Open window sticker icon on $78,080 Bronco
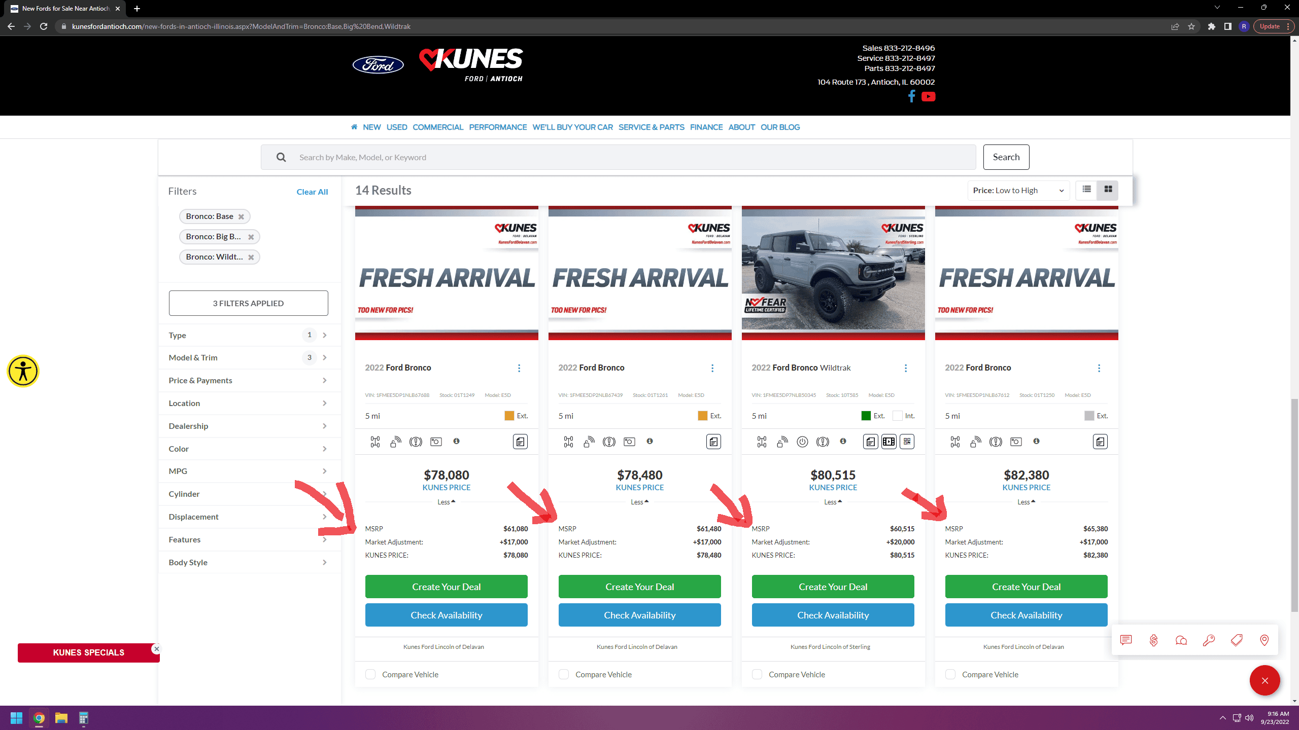The height and width of the screenshot is (730, 1299). click(520, 442)
